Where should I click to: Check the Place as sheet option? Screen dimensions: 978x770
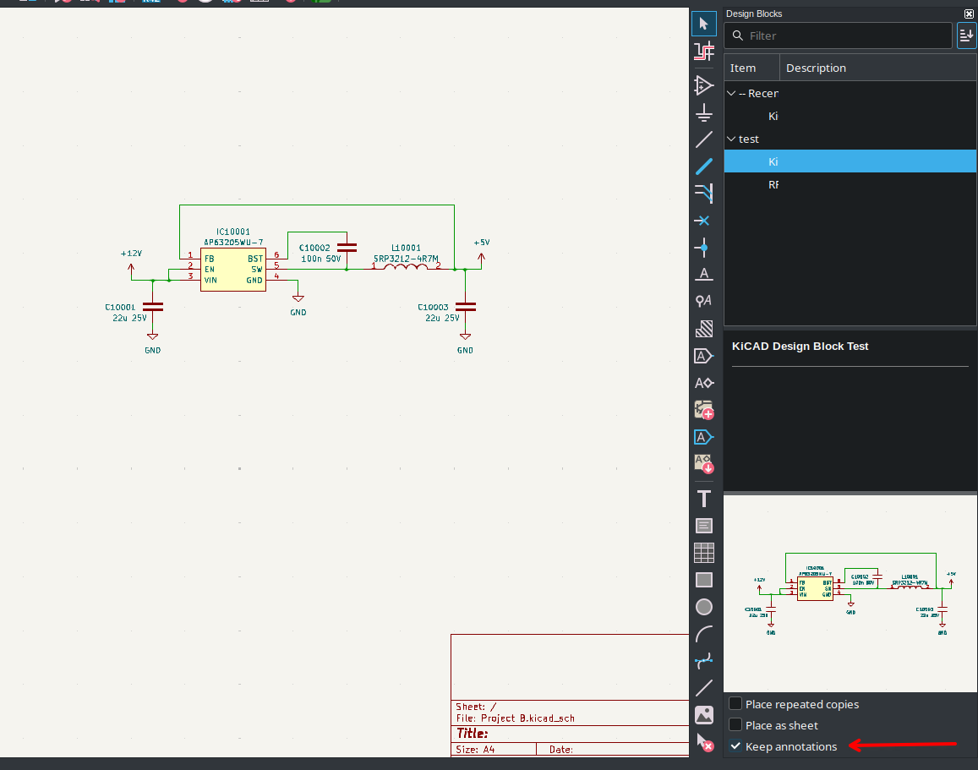click(736, 725)
